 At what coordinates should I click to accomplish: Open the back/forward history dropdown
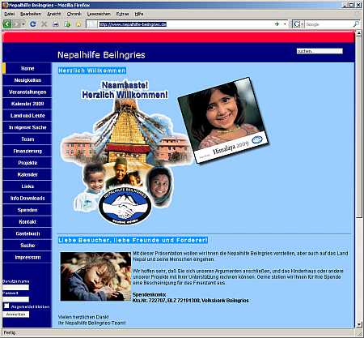(23, 24)
